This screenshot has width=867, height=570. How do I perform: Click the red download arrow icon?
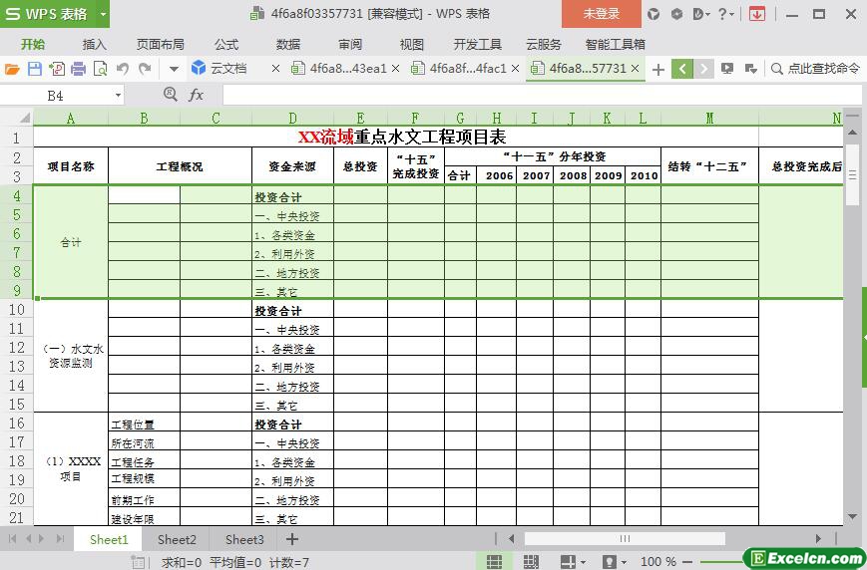757,14
